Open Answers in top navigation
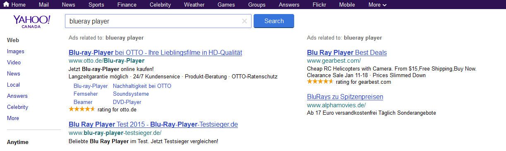This screenshot has height=151, width=506. (x=289, y=5)
